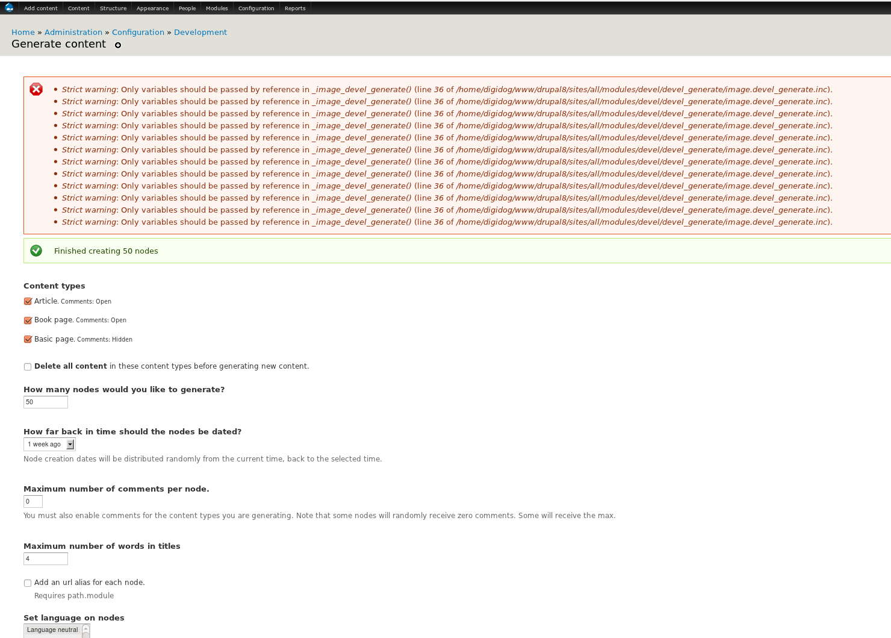This screenshot has height=638, width=891.
Task: Click the red error status icon
Action: 36,89
